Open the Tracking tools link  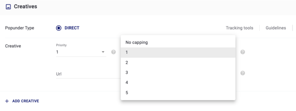[x=239, y=28]
